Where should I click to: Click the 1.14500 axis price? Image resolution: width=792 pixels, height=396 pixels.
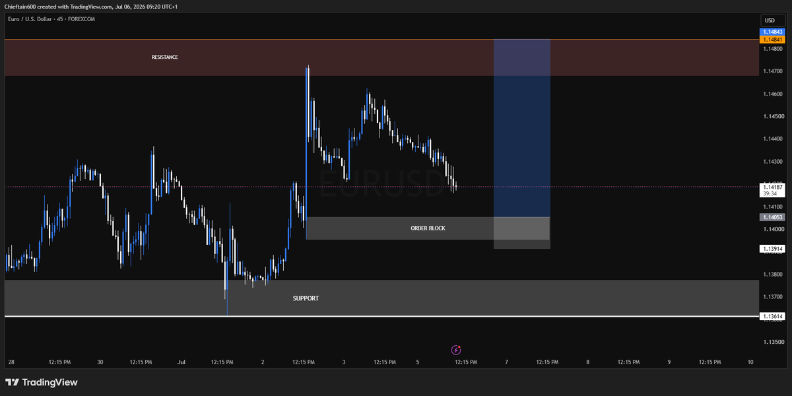click(x=773, y=117)
